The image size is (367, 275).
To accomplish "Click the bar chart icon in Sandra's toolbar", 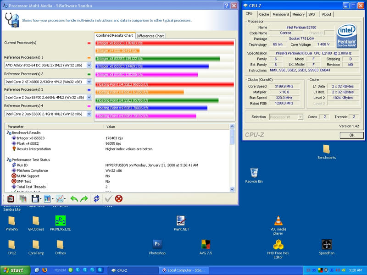I will (47, 199).
